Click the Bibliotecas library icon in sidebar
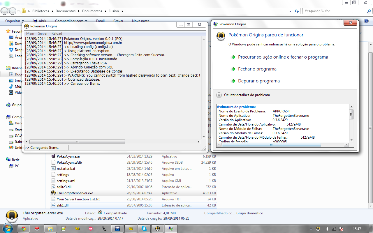Screen dimensions: 373x233 coord(8,68)
